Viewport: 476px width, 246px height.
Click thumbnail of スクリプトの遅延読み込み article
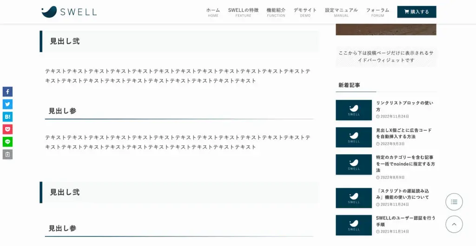click(x=354, y=198)
